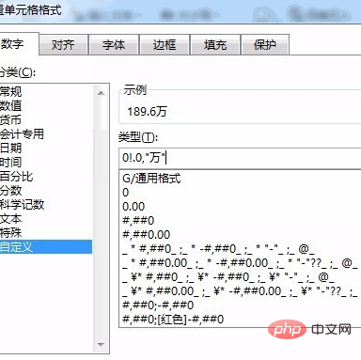Switch to the 边框 tab
The image size is (361, 360).
(165, 45)
